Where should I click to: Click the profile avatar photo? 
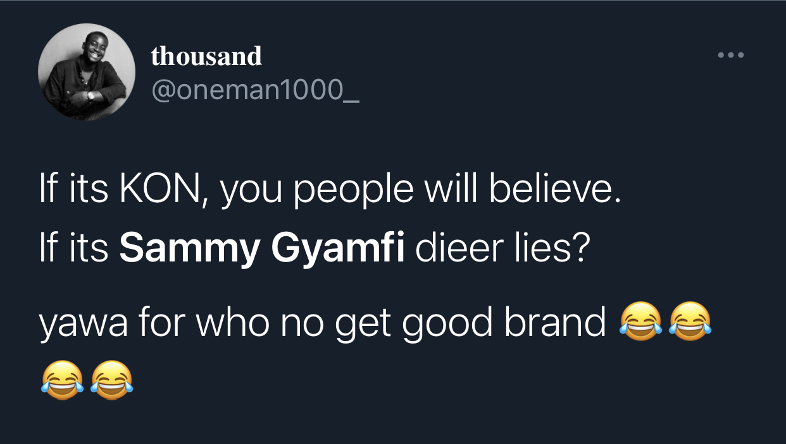87,72
